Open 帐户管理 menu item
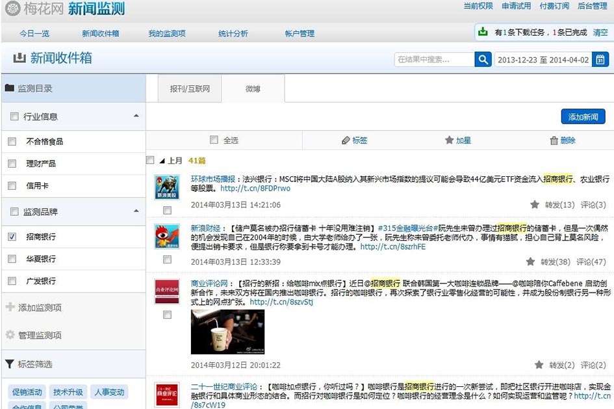Viewport: 614px width, 409px height. point(300,34)
